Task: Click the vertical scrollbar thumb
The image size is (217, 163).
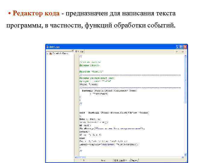Action: tap(185, 80)
